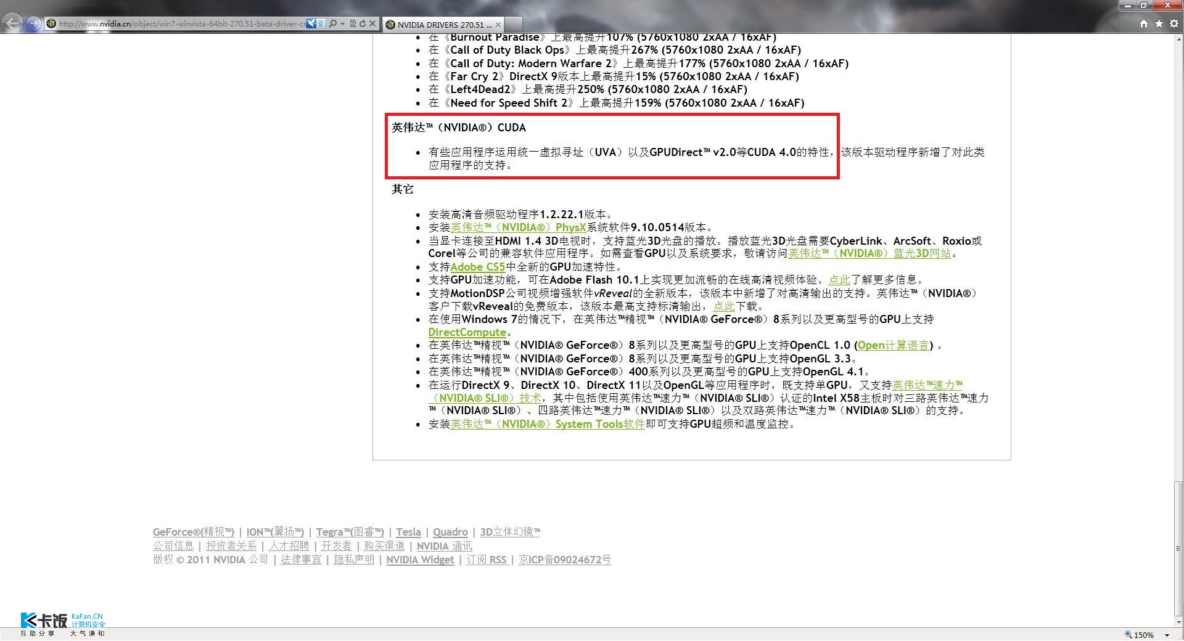Open the 150% zoom level dropdown arrow

1167,635
